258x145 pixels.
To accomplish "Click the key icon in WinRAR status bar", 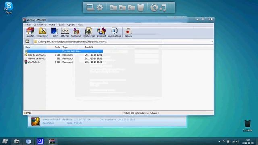I will tap(29, 113).
